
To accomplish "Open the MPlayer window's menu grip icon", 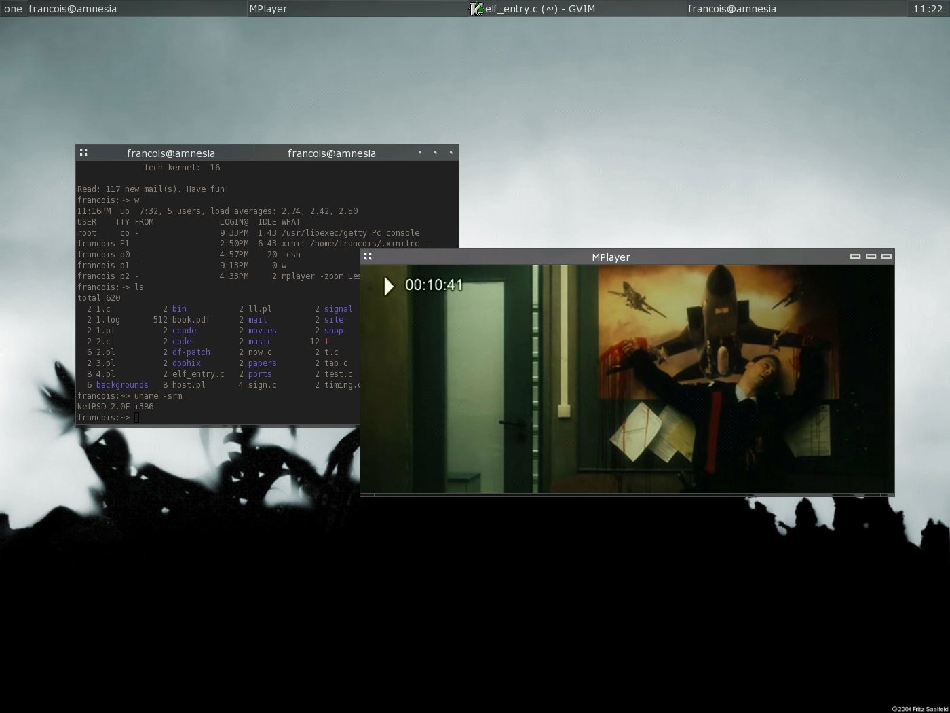I will (368, 257).
